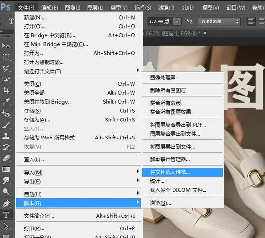The width and height of the screenshot is (265, 238).
Task: Select the Brush tool
Action: [x=6, y=125]
